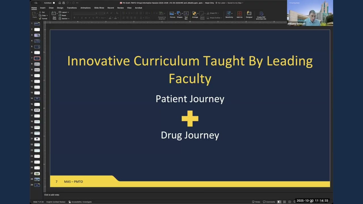Click the 'Patient Journey' text
The image size is (363, 204).
tap(190, 99)
